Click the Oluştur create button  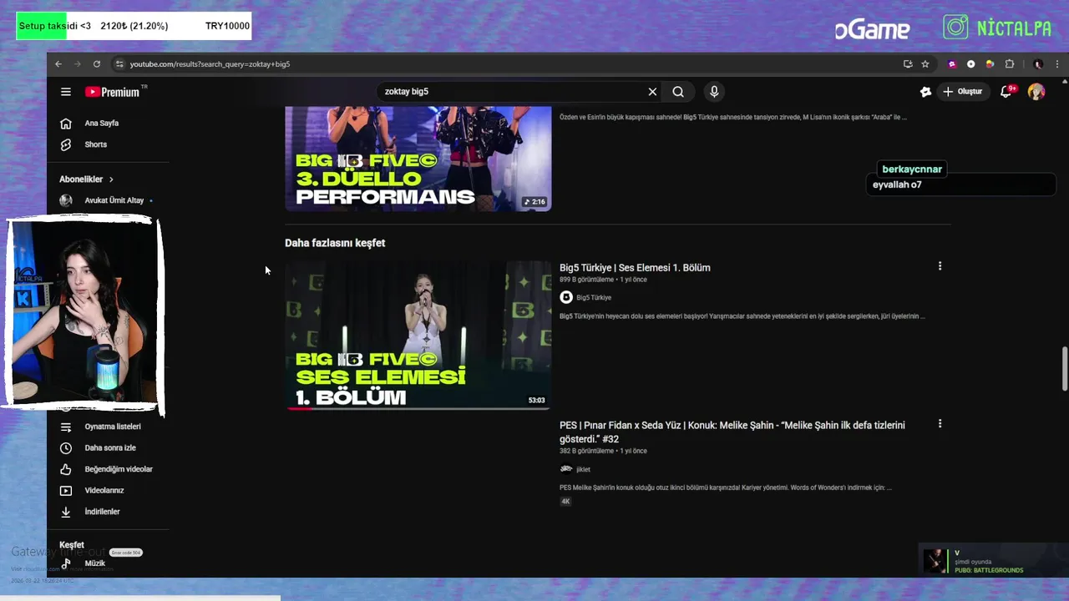[962, 92]
